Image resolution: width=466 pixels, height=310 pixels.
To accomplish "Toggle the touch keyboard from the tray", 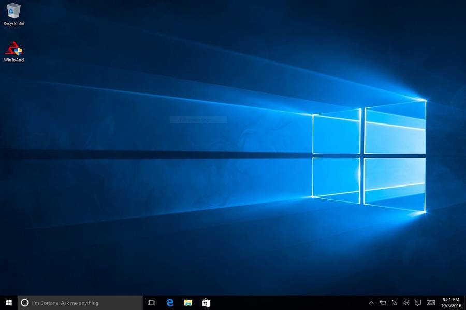I will pos(431,303).
